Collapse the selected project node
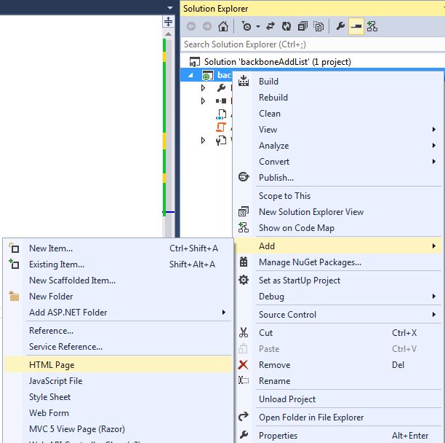The image size is (445, 443). pos(191,75)
